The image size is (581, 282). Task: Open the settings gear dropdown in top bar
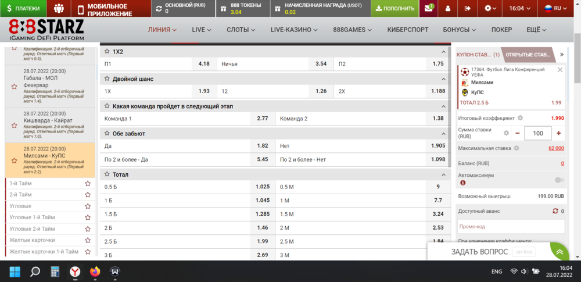(x=490, y=8)
